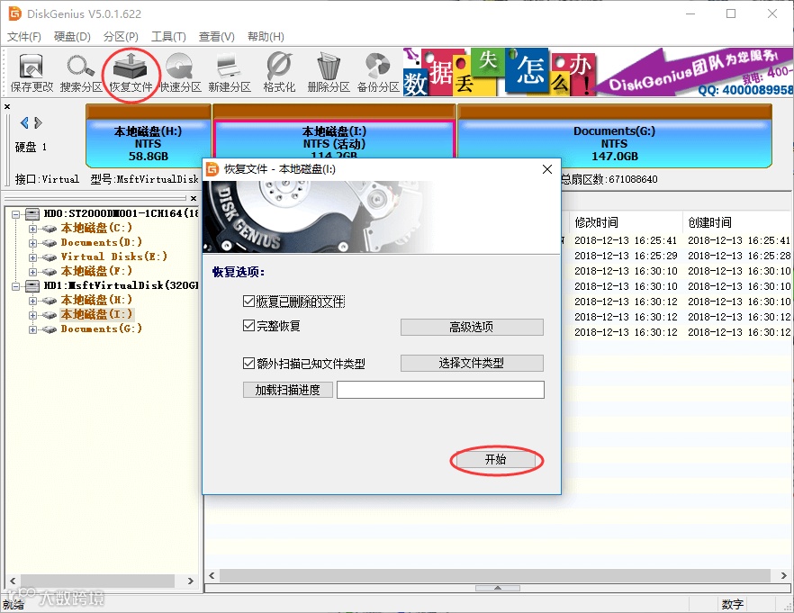Click right arrow of tree panel scrollbar
Screen dimensions: 794x613
[191, 581]
